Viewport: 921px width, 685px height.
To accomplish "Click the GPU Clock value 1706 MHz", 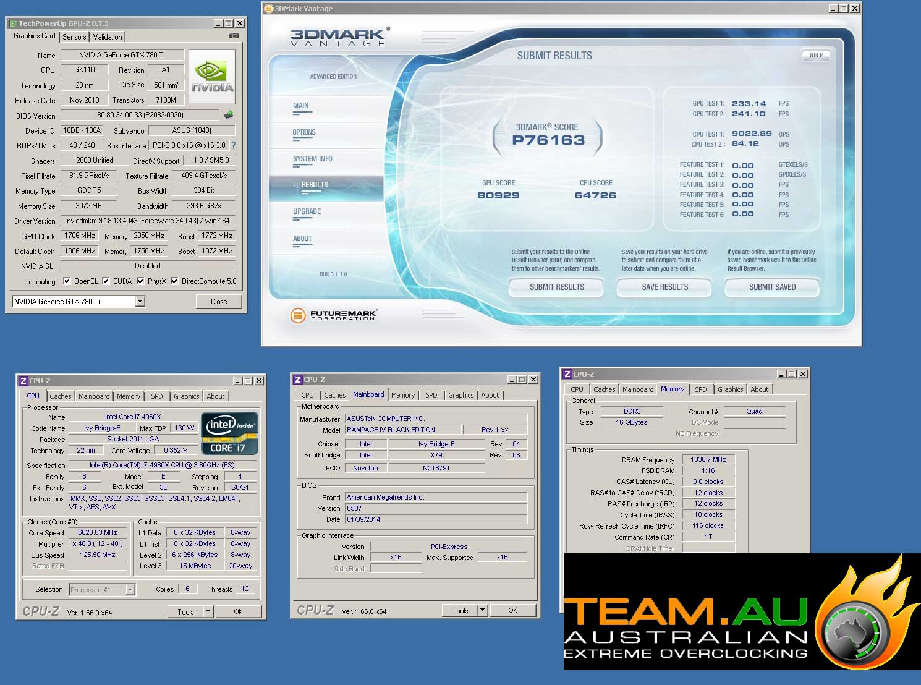I will pos(80,236).
